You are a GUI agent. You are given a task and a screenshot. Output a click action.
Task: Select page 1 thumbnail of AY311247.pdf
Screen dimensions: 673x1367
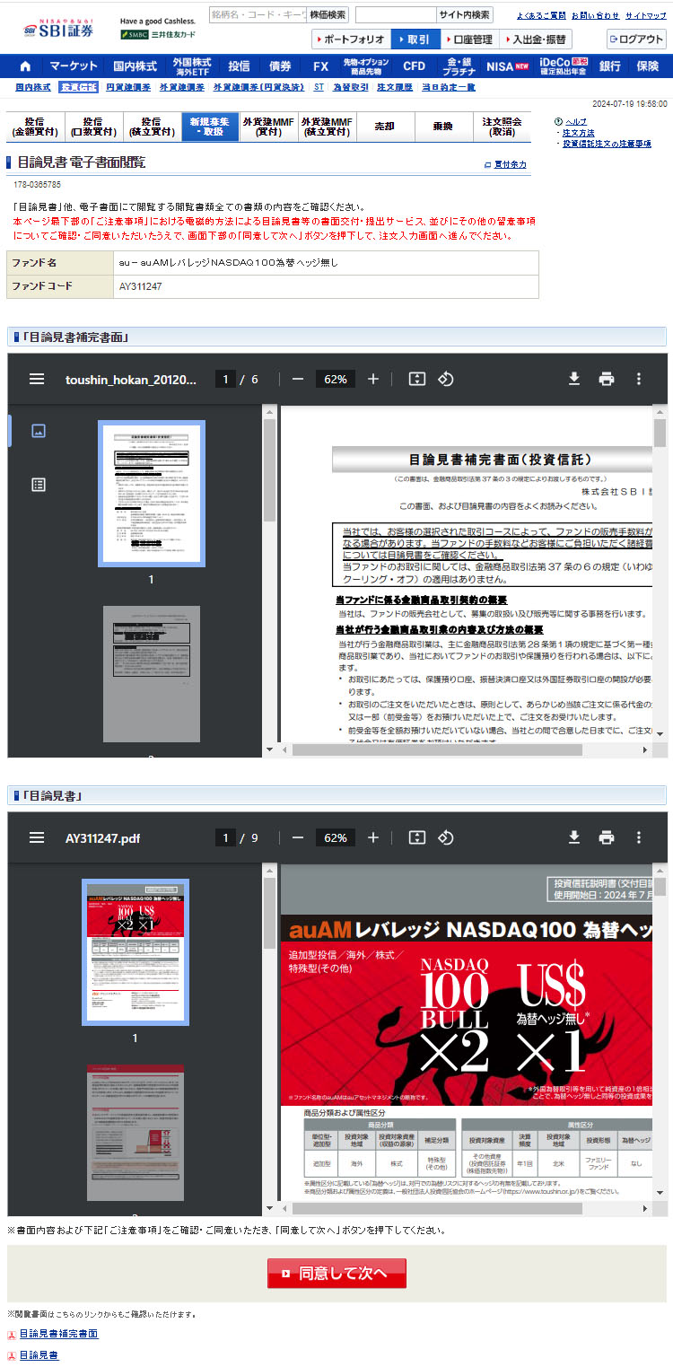click(x=135, y=951)
